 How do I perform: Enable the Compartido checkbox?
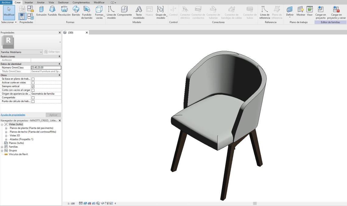(33, 98)
